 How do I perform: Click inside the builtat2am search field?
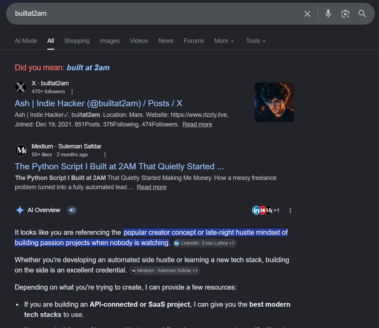(155, 13)
